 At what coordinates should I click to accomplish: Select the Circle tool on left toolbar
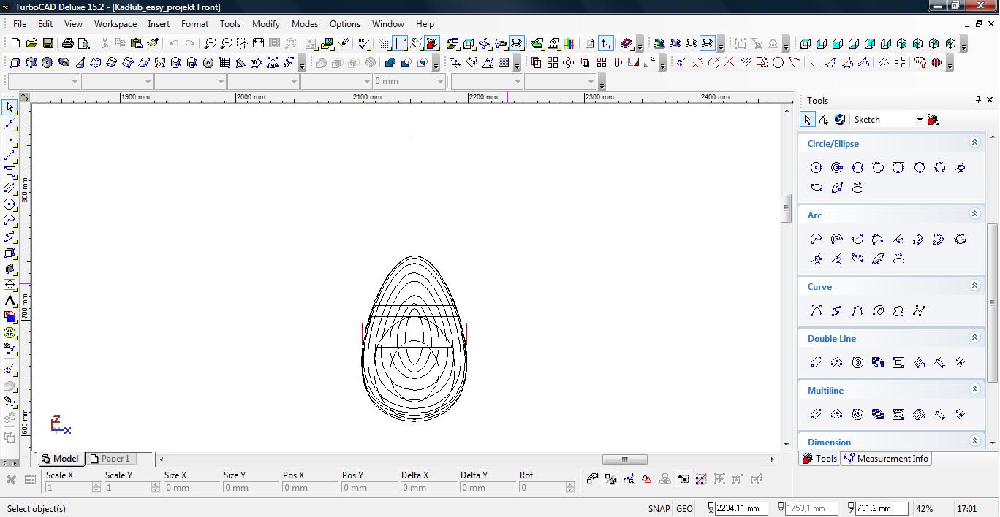pyautogui.click(x=10, y=204)
